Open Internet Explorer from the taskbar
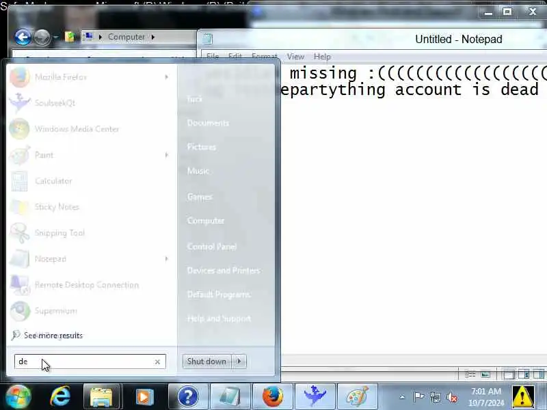The width and height of the screenshot is (547, 410). [60, 396]
